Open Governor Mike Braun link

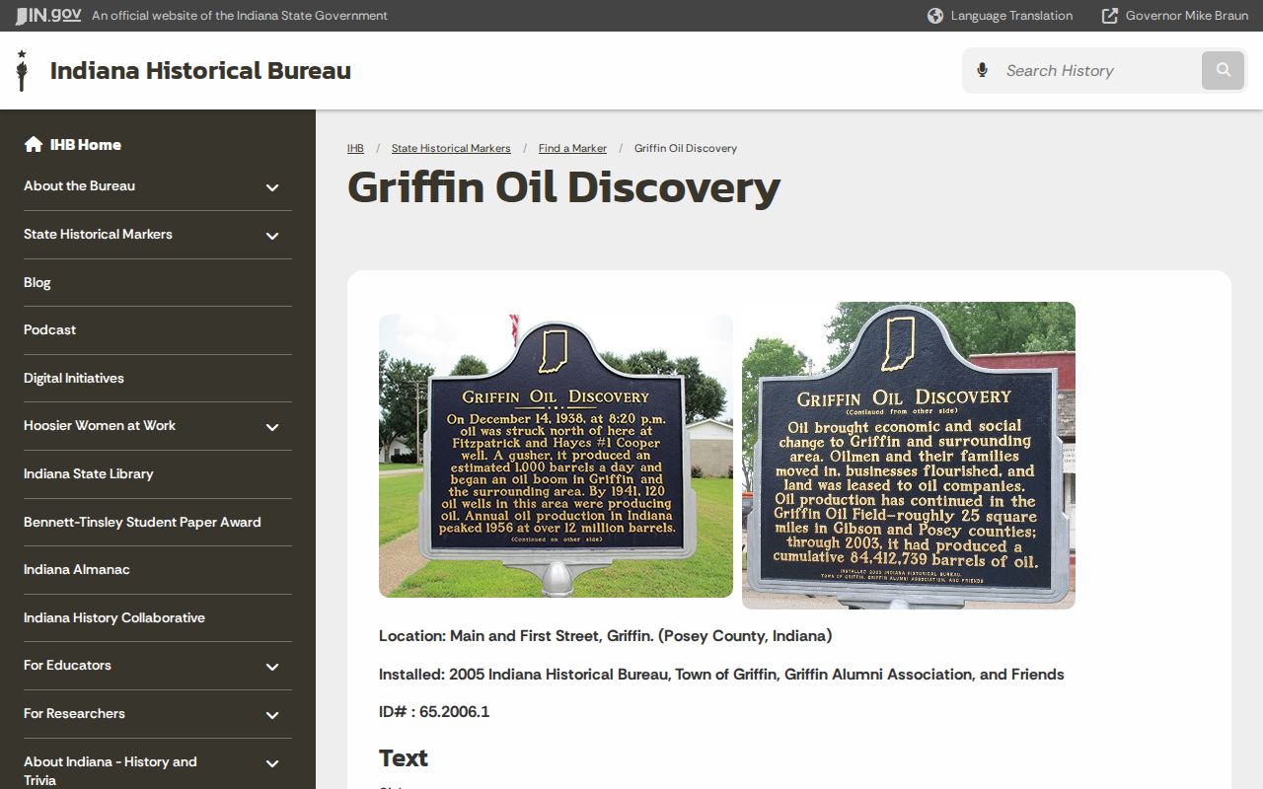(1187, 16)
